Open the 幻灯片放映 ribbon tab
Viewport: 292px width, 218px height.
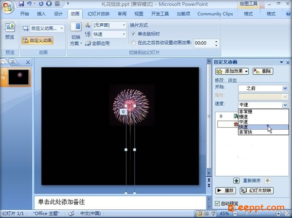tap(98, 14)
